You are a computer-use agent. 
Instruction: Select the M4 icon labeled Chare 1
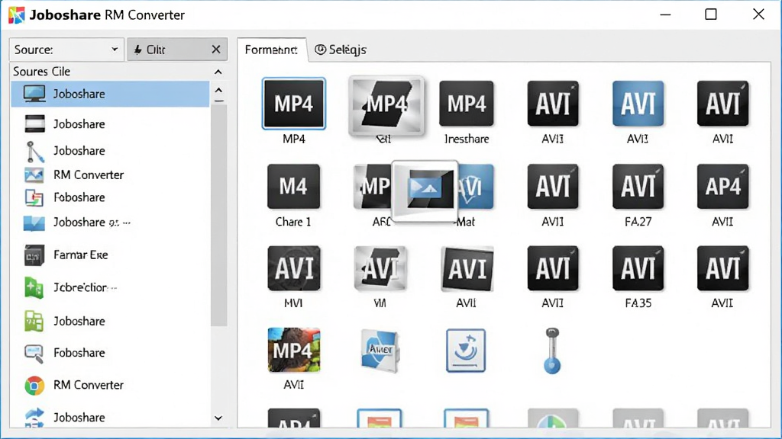[x=293, y=186]
